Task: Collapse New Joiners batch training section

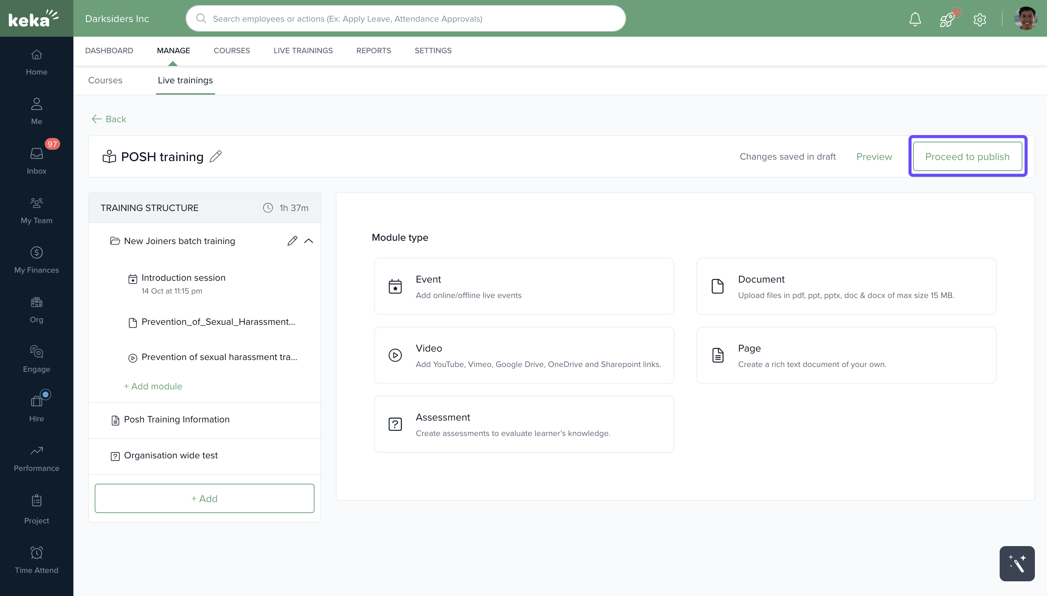Action: coord(309,241)
